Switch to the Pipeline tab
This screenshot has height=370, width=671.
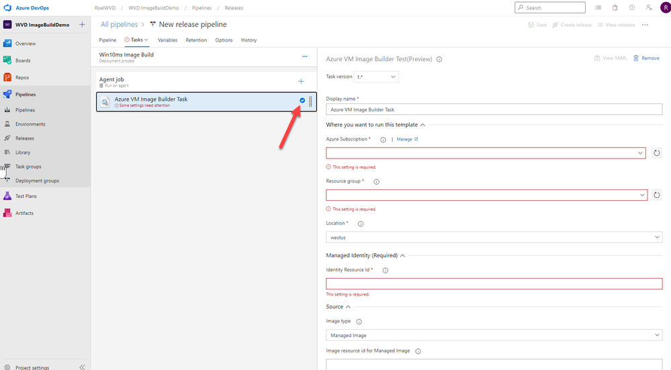point(107,40)
